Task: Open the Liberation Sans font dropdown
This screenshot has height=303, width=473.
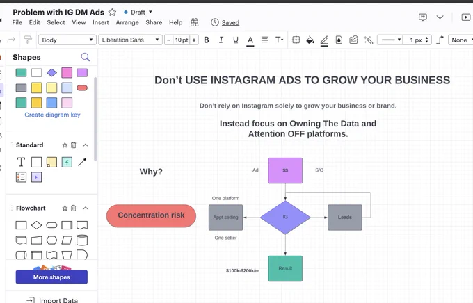Action: [130, 40]
